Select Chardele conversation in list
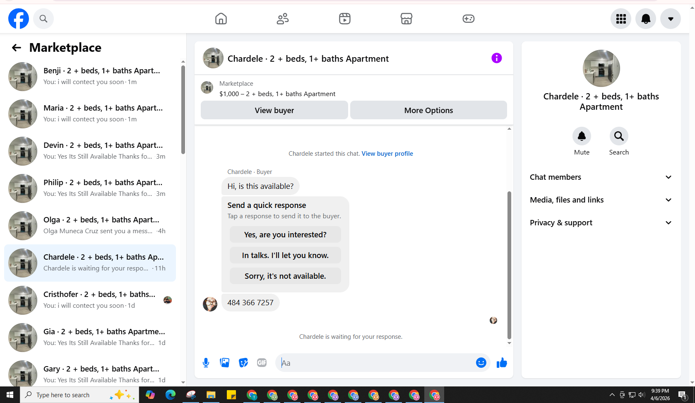The image size is (695, 403). (x=90, y=263)
